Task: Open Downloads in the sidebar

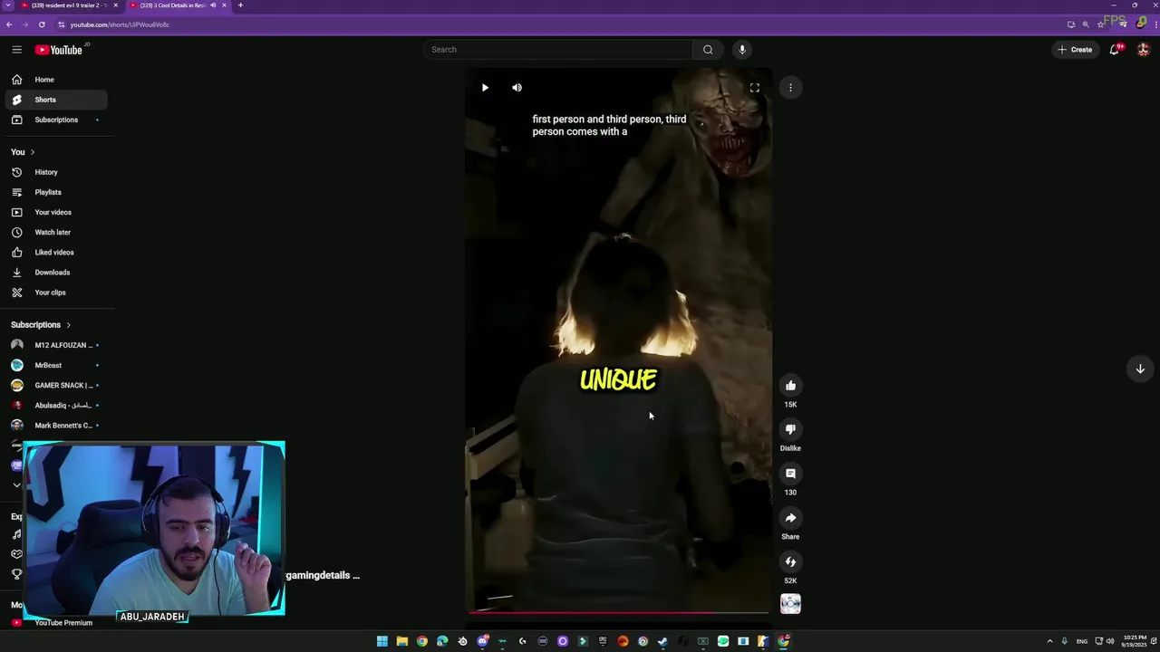Action: coord(56,272)
